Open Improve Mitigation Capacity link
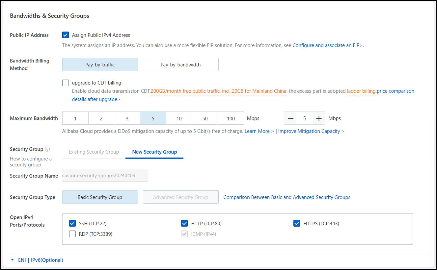The height and width of the screenshot is (270, 437). (x=311, y=131)
